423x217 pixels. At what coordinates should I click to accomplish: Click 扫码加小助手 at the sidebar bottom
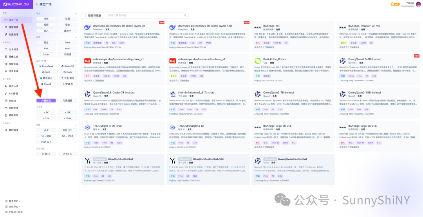(16, 212)
